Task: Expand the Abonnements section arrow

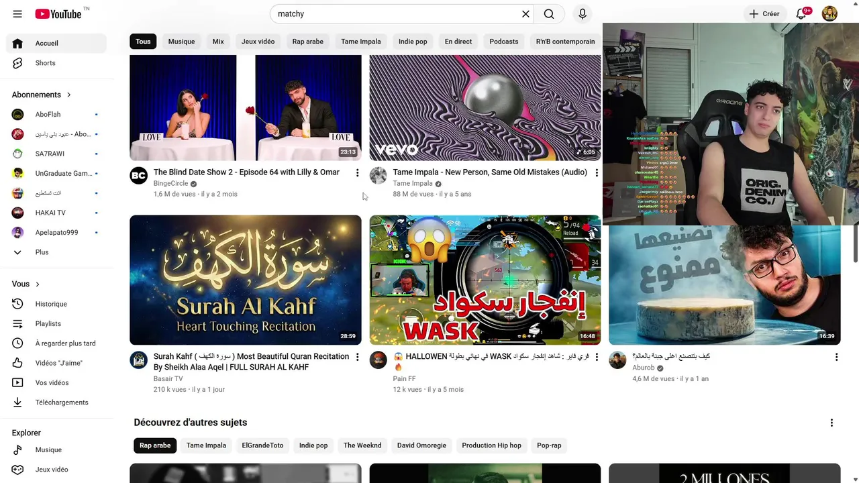Action: [68, 95]
